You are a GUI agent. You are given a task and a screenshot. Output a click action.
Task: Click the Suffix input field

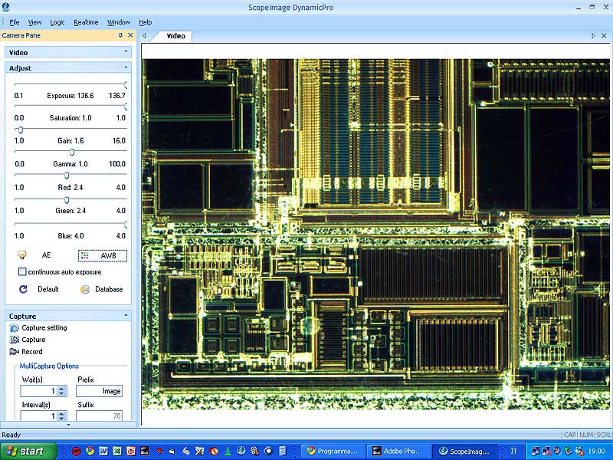pos(100,416)
